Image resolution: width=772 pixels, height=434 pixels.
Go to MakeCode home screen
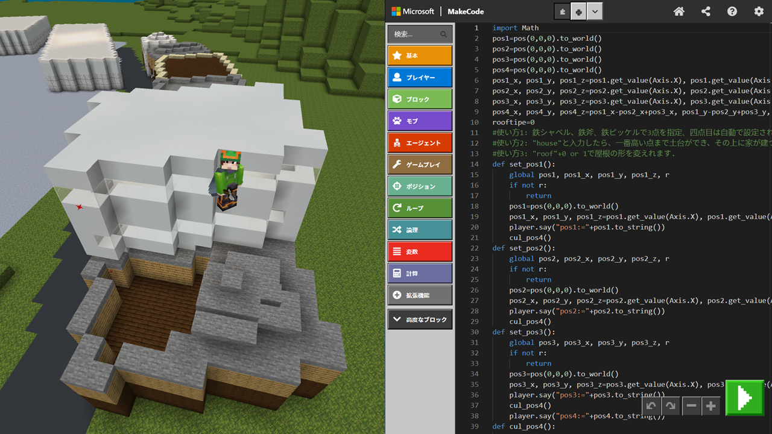pos(679,11)
